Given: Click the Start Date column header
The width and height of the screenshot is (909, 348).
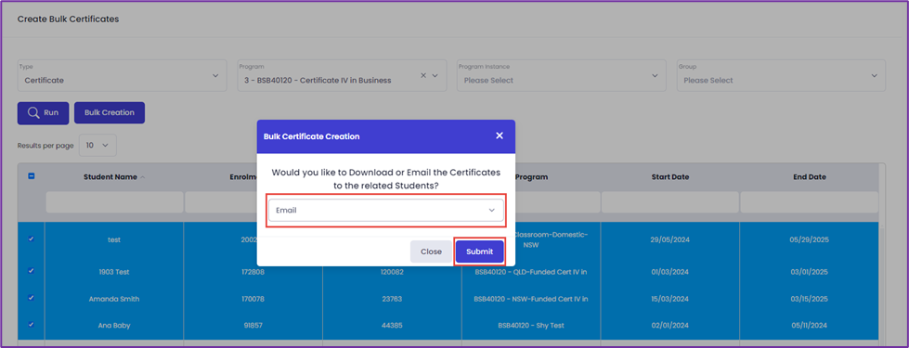Looking at the screenshot, I should 670,177.
